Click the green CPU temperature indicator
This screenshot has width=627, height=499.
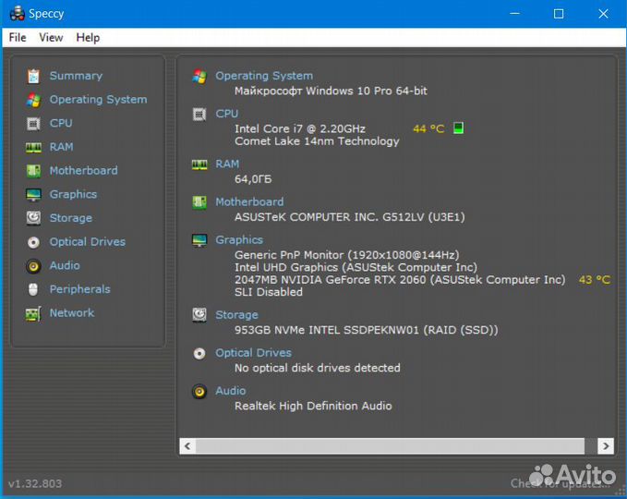[x=459, y=128]
